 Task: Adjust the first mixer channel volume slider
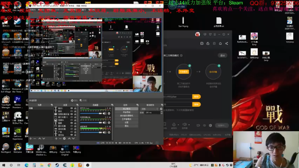click(x=91, y=113)
